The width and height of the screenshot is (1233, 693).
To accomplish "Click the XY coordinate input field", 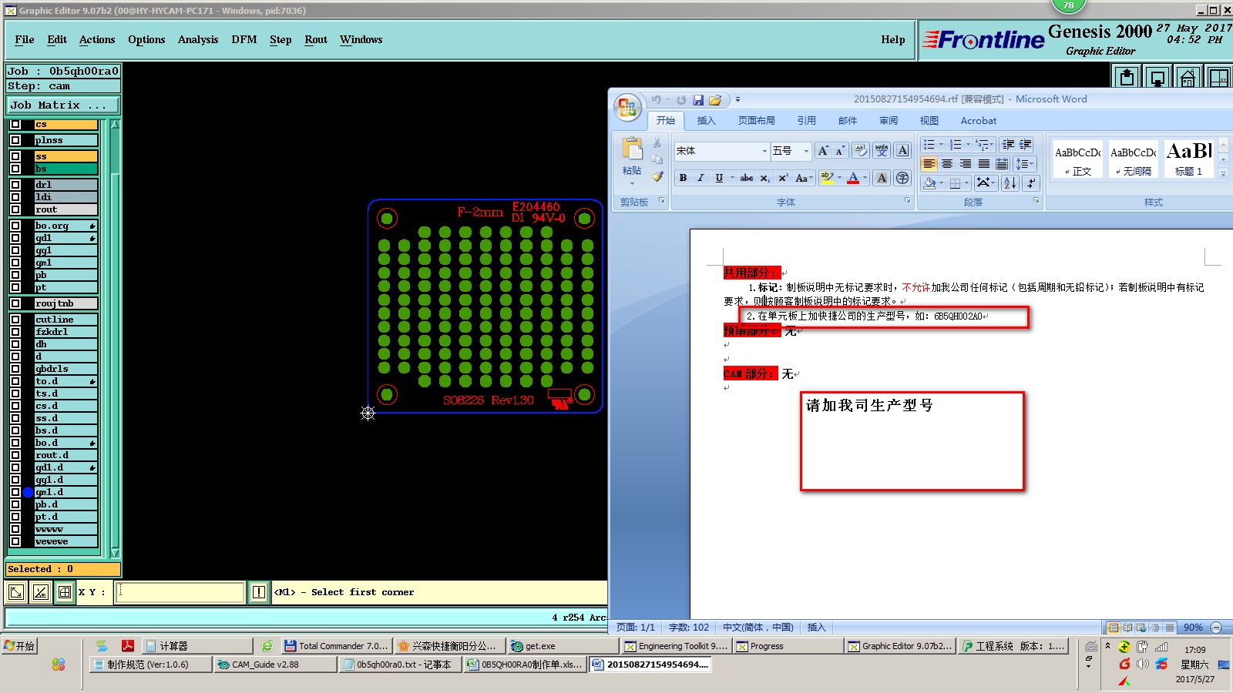I will [x=180, y=592].
